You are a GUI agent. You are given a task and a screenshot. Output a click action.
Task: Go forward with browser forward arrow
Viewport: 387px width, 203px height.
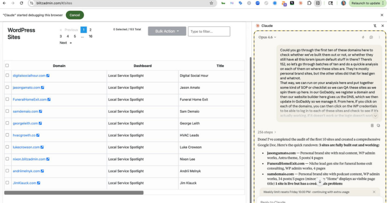coord(13,3)
